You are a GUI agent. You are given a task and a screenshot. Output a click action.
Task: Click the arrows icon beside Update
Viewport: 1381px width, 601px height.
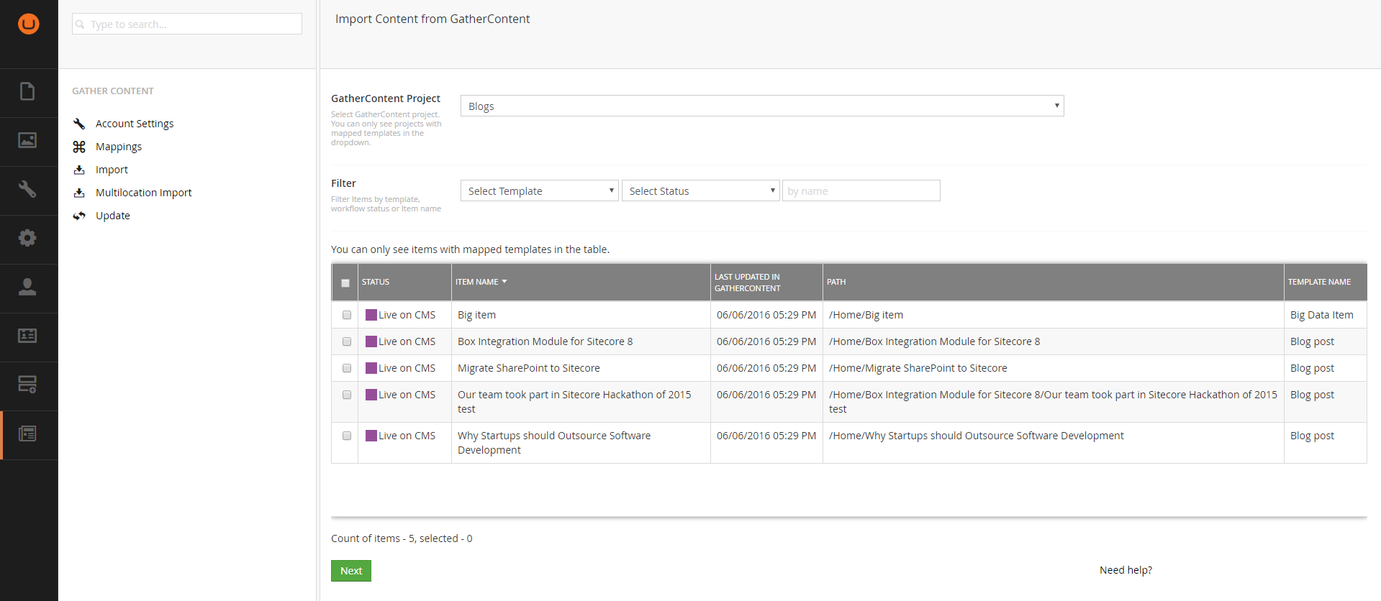pyautogui.click(x=79, y=216)
